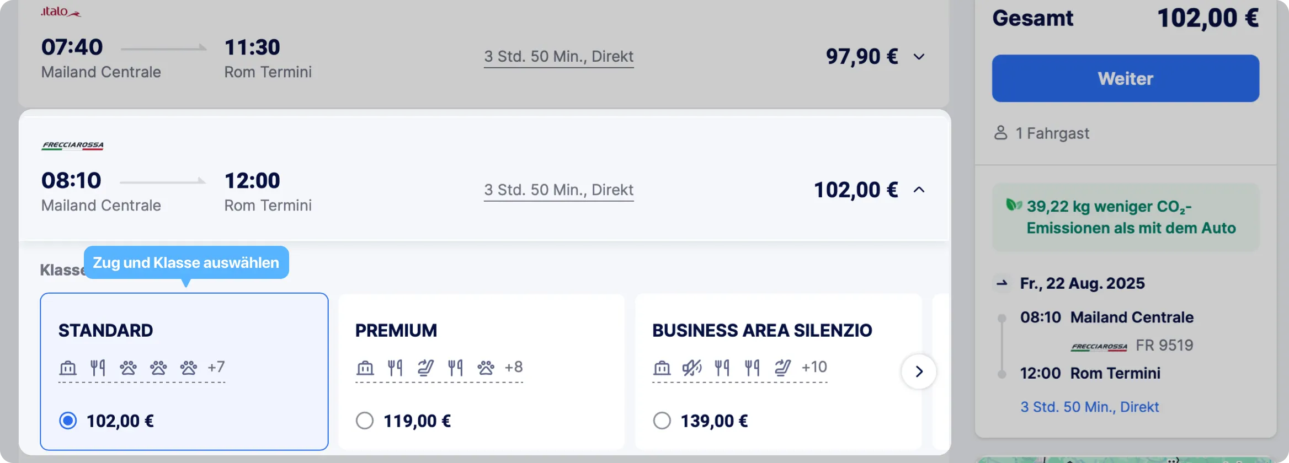Click the pet paw icon in PREMIUM class
Viewport: 1289px width, 463px height.
(x=486, y=368)
